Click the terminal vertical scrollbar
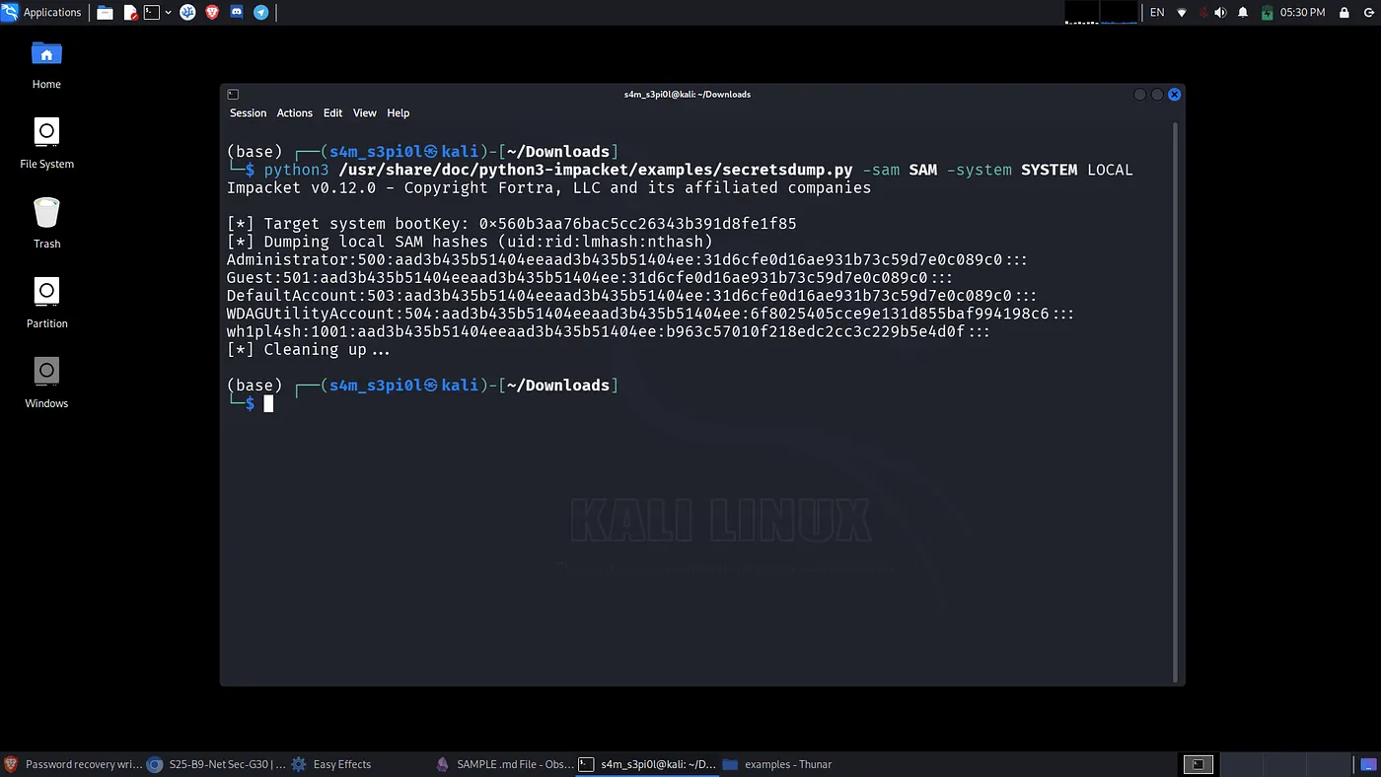The width and height of the screenshot is (1381, 777). 1175,401
